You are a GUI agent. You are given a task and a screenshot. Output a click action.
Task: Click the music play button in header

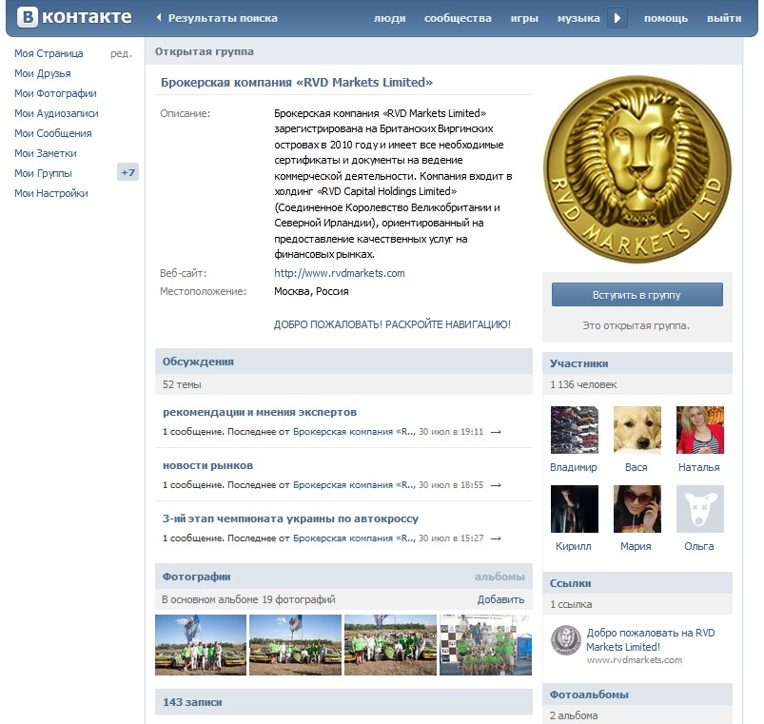617,18
